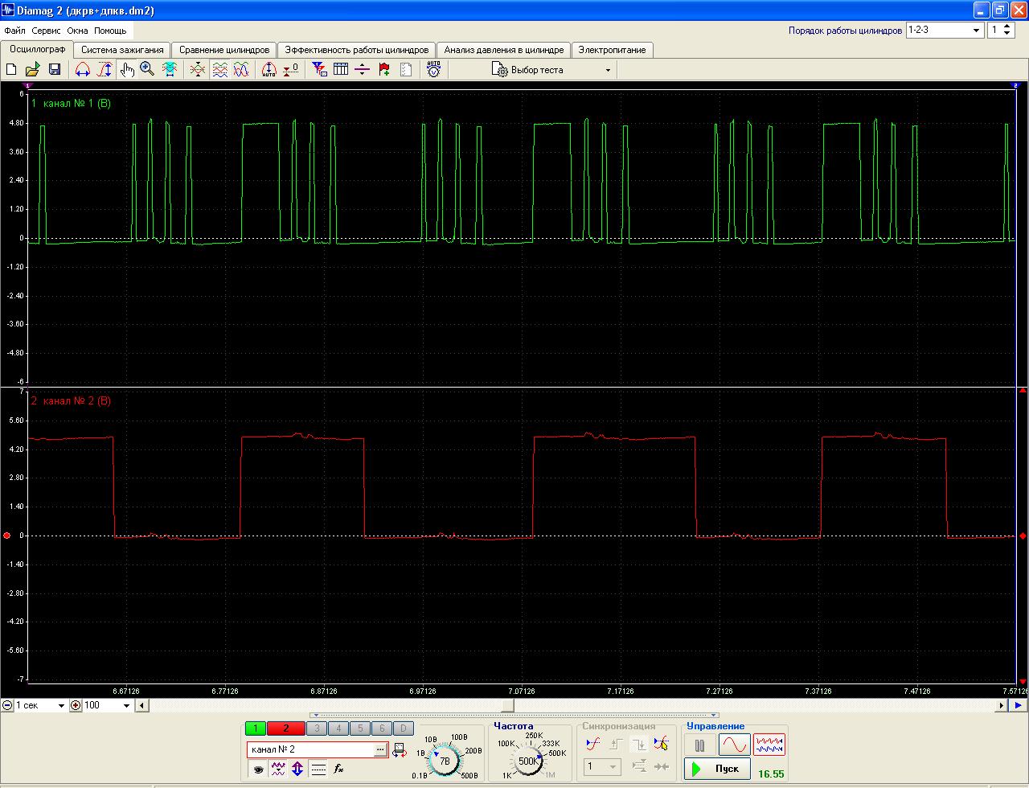
Task: Click channel swap computer icon
Action: pyautogui.click(x=400, y=750)
